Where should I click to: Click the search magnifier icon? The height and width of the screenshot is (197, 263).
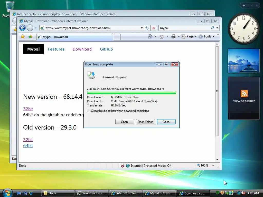(212, 28)
